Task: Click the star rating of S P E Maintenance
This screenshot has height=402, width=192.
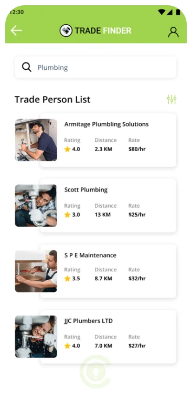Action: point(72,279)
